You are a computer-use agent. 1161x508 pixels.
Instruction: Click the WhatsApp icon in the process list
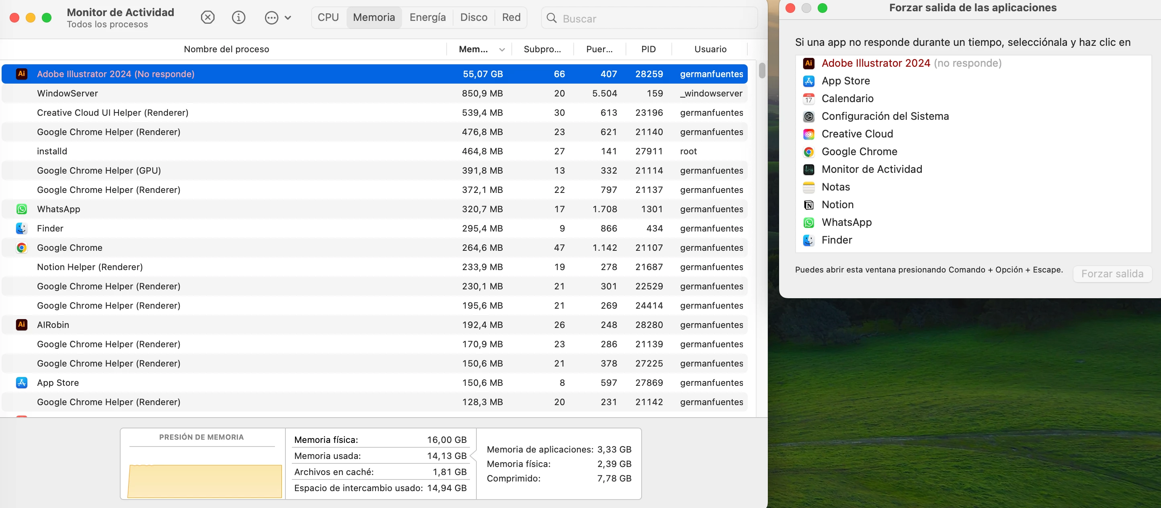[x=21, y=209]
